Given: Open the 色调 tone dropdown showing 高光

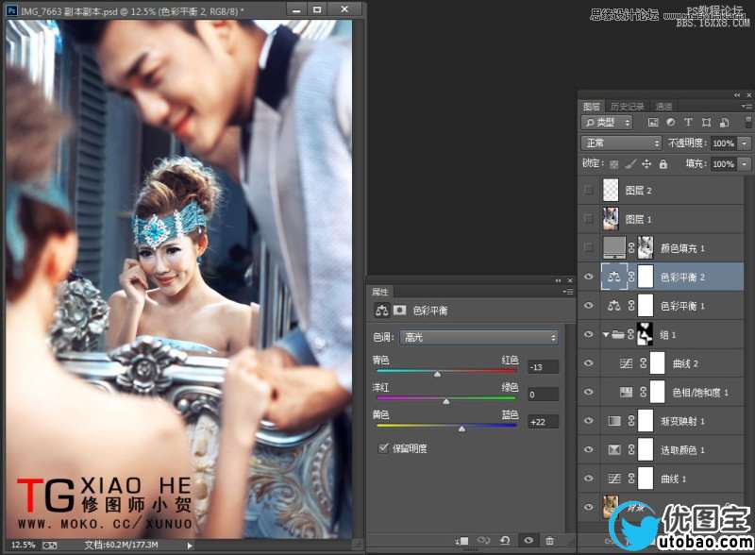Looking at the screenshot, I should (478, 337).
